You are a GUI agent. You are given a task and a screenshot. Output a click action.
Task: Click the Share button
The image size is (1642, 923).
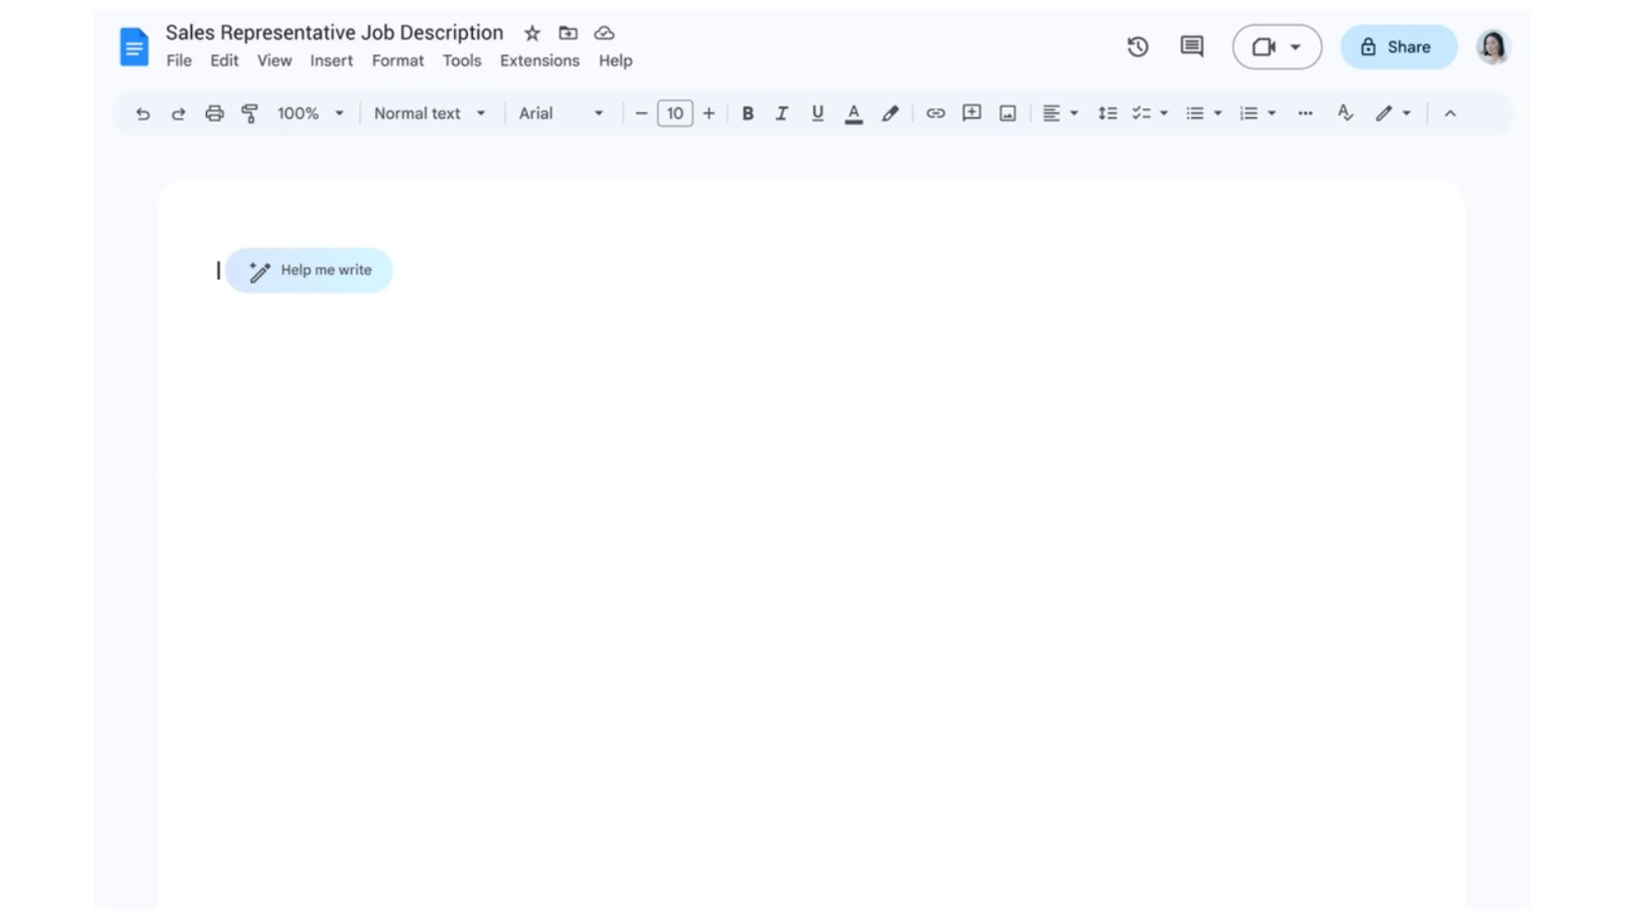point(1400,46)
